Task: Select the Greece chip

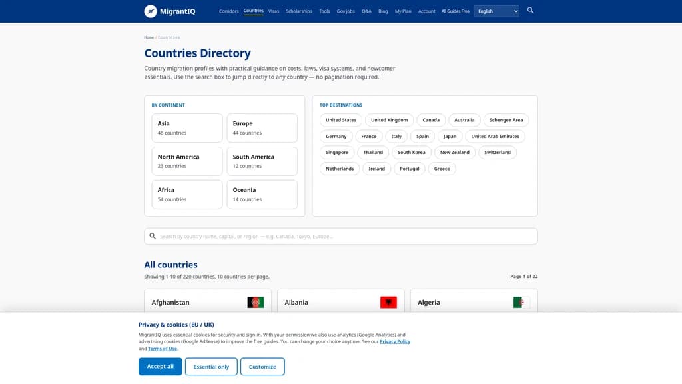Action: 442,169
